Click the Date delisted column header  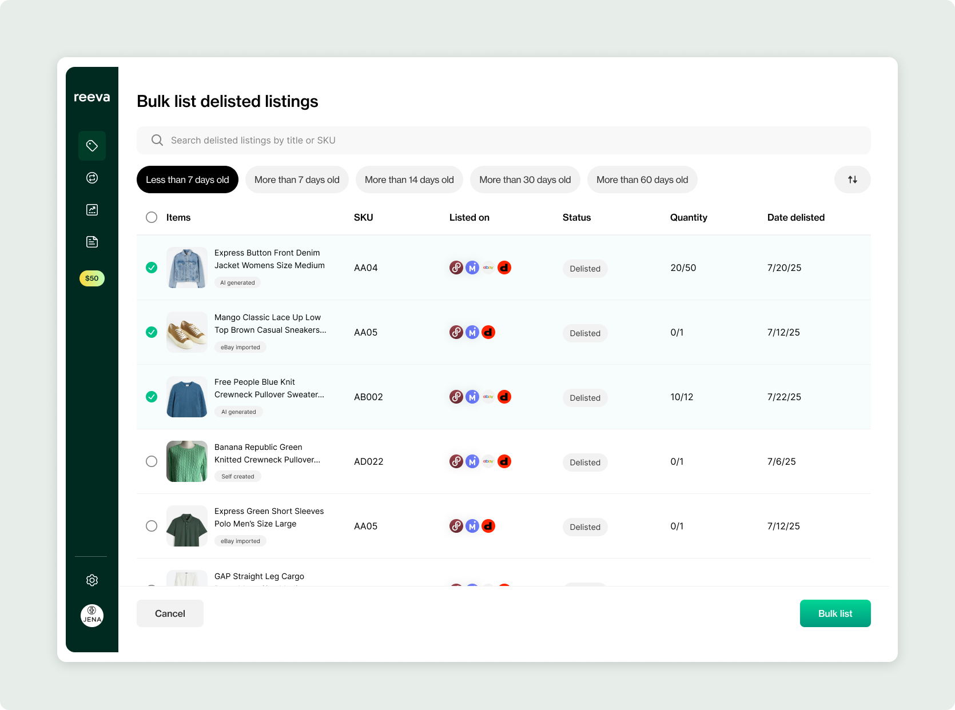(796, 217)
